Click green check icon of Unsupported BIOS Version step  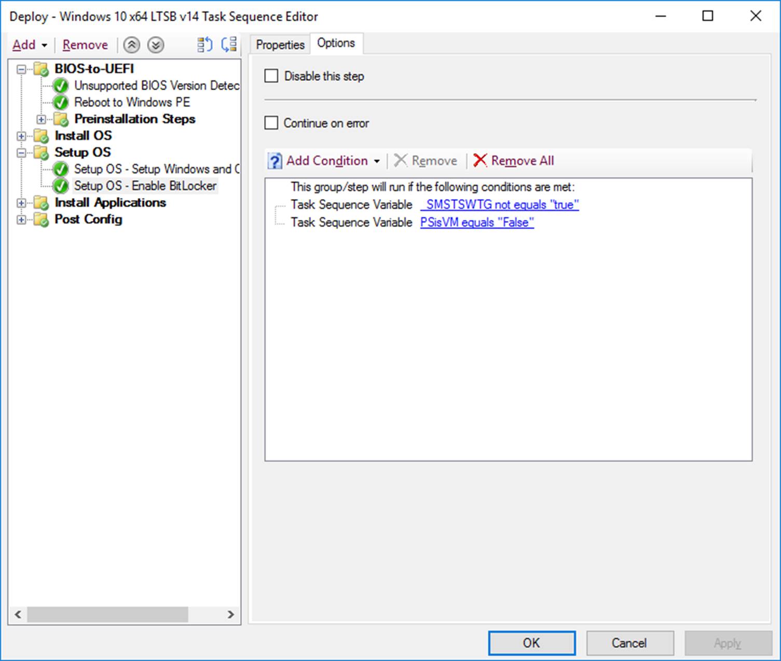coord(61,86)
